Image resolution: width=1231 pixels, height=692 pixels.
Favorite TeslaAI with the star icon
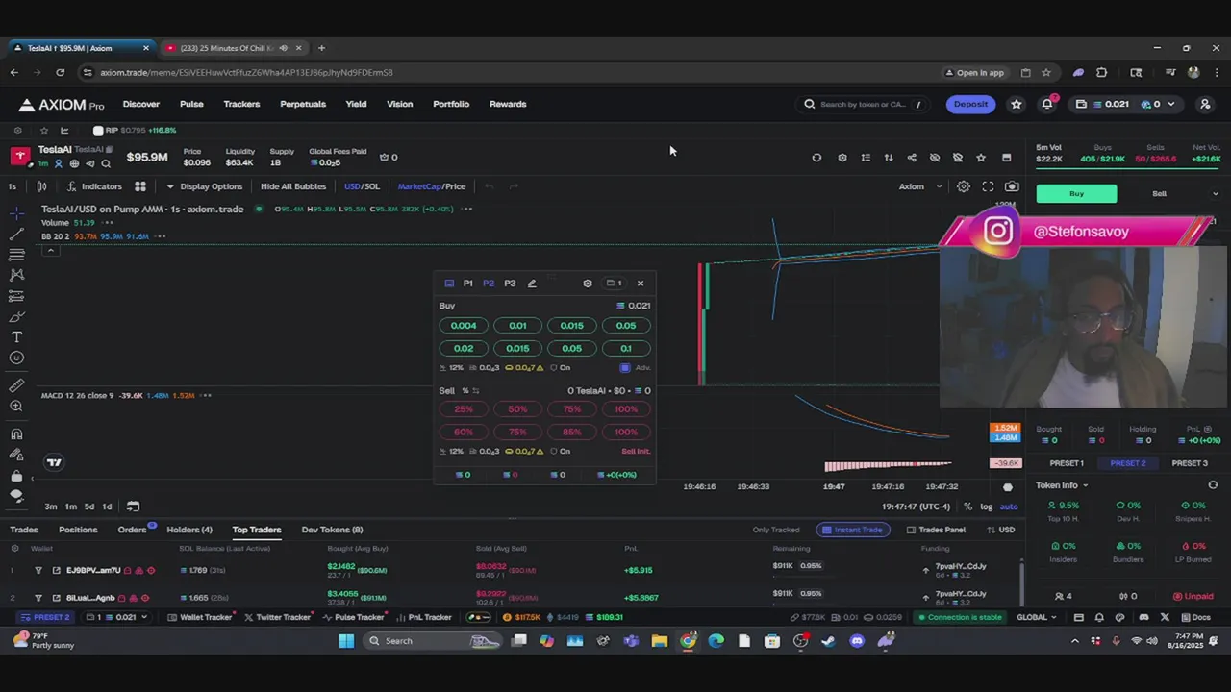981,158
